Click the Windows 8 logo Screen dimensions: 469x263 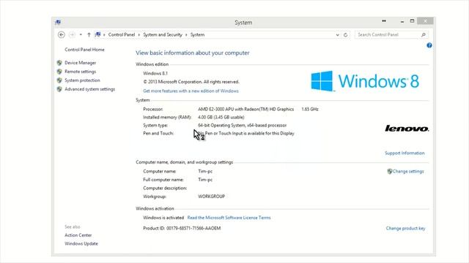coord(365,81)
